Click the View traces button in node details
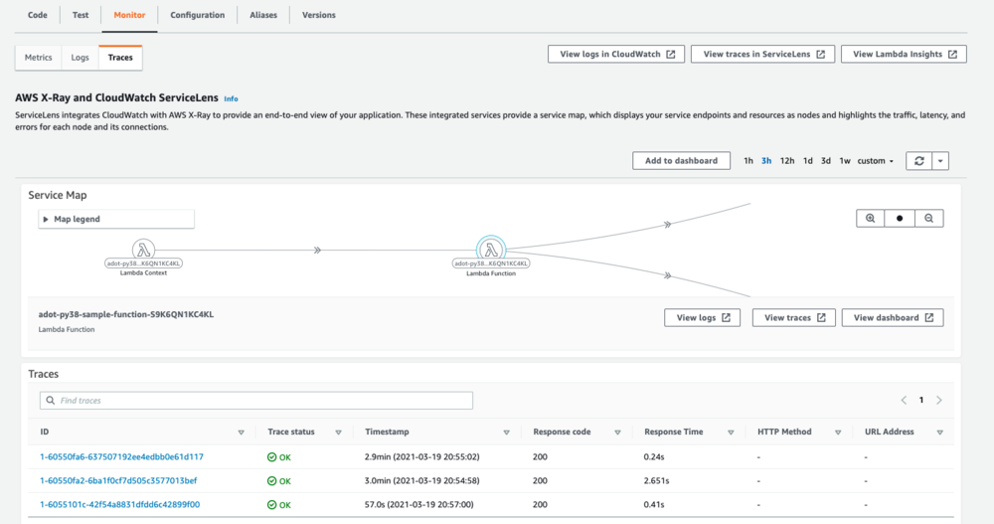 793,318
